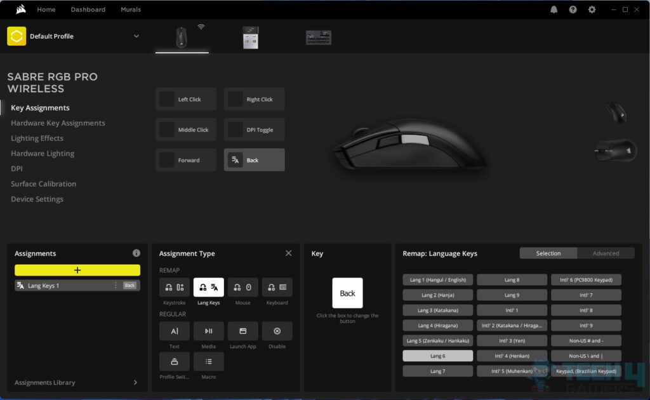Open the iCUE settings gear
This screenshot has width=650, height=400.
pyautogui.click(x=592, y=9)
